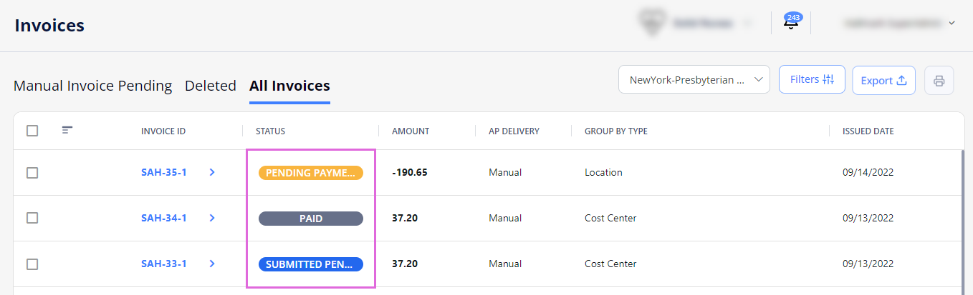Viewport: 973px width, 295px height.
Task: Open the notifications bell icon
Action: pos(791,23)
